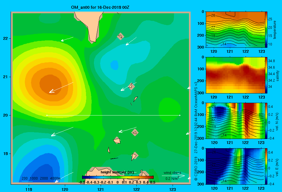Viewport: 282px width, 192px height.
Task: Click the "26" contour label in temperature panel
Action: (213, 16)
